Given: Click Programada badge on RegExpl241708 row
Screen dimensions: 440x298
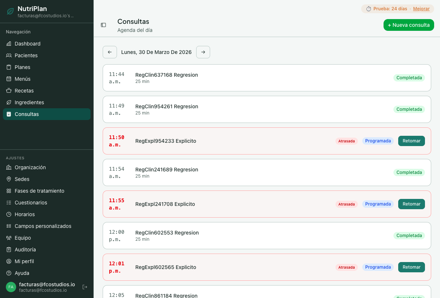Looking at the screenshot, I should [378, 204].
